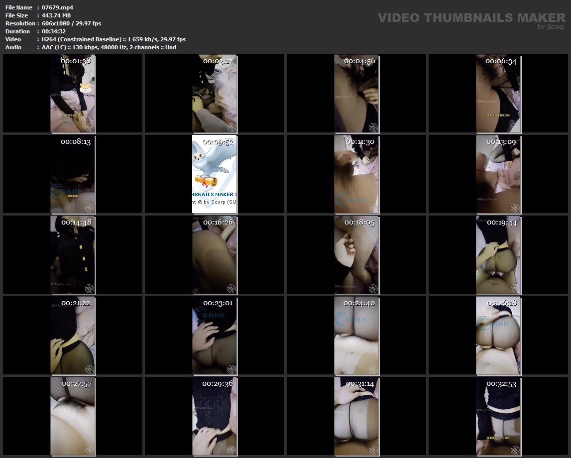The width and height of the screenshot is (571, 458).
Task: Click the 00:24:40 timestamp label
Action: 359,303
